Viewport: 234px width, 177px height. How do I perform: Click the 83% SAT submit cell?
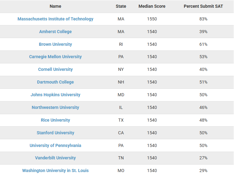tap(203, 19)
